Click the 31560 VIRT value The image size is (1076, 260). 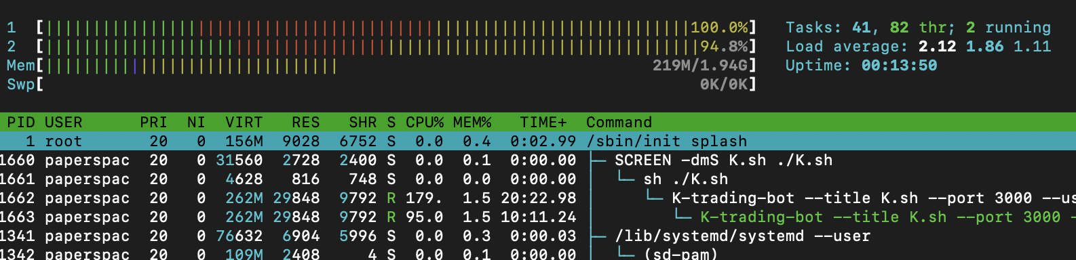pos(239,160)
